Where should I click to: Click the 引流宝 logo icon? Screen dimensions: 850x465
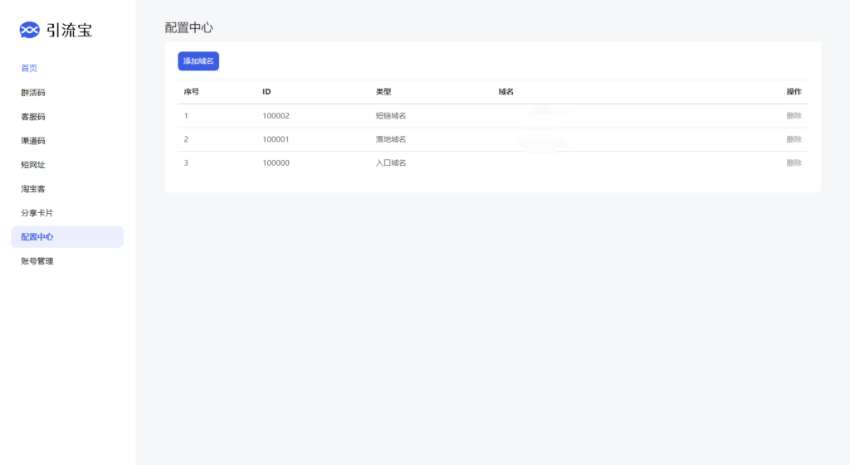[29, 30]
